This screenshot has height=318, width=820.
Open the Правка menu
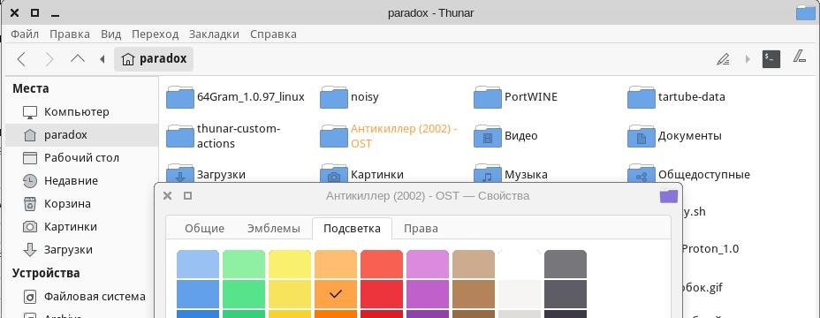70,34
